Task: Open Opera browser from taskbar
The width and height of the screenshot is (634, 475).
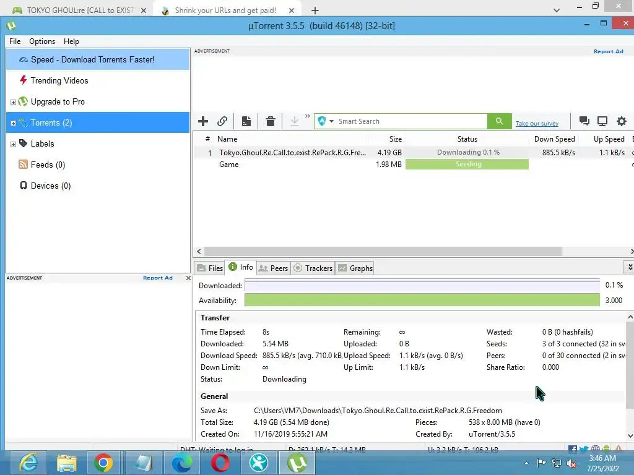Action: pyautogui.click(x=220, y=463)
